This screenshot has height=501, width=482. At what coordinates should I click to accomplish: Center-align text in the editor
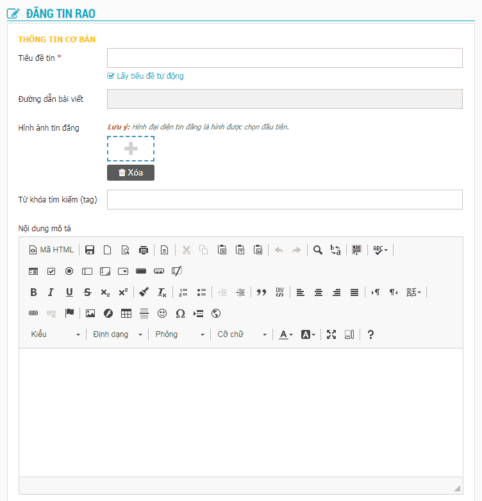point(318,292)
